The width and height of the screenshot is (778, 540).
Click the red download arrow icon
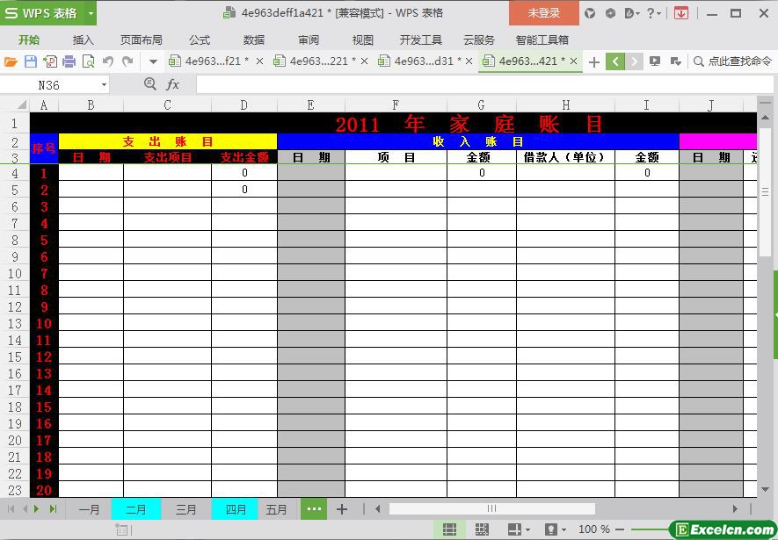click(681, 13)
